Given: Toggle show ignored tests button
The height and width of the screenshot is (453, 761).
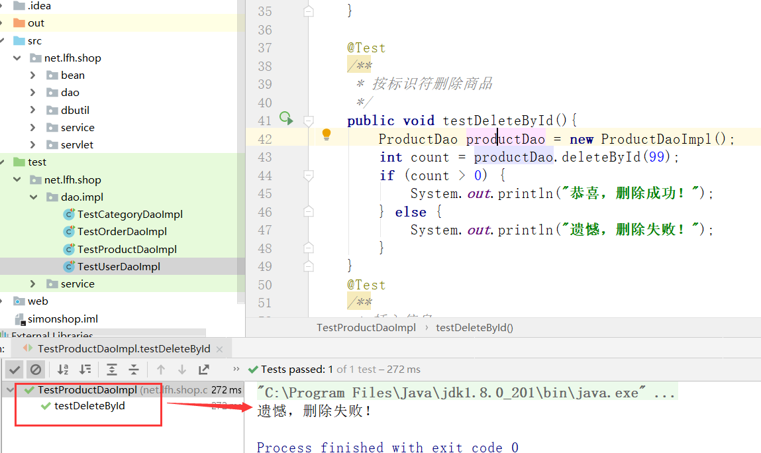Looking at the screenshot, I should tap(36, 370).
